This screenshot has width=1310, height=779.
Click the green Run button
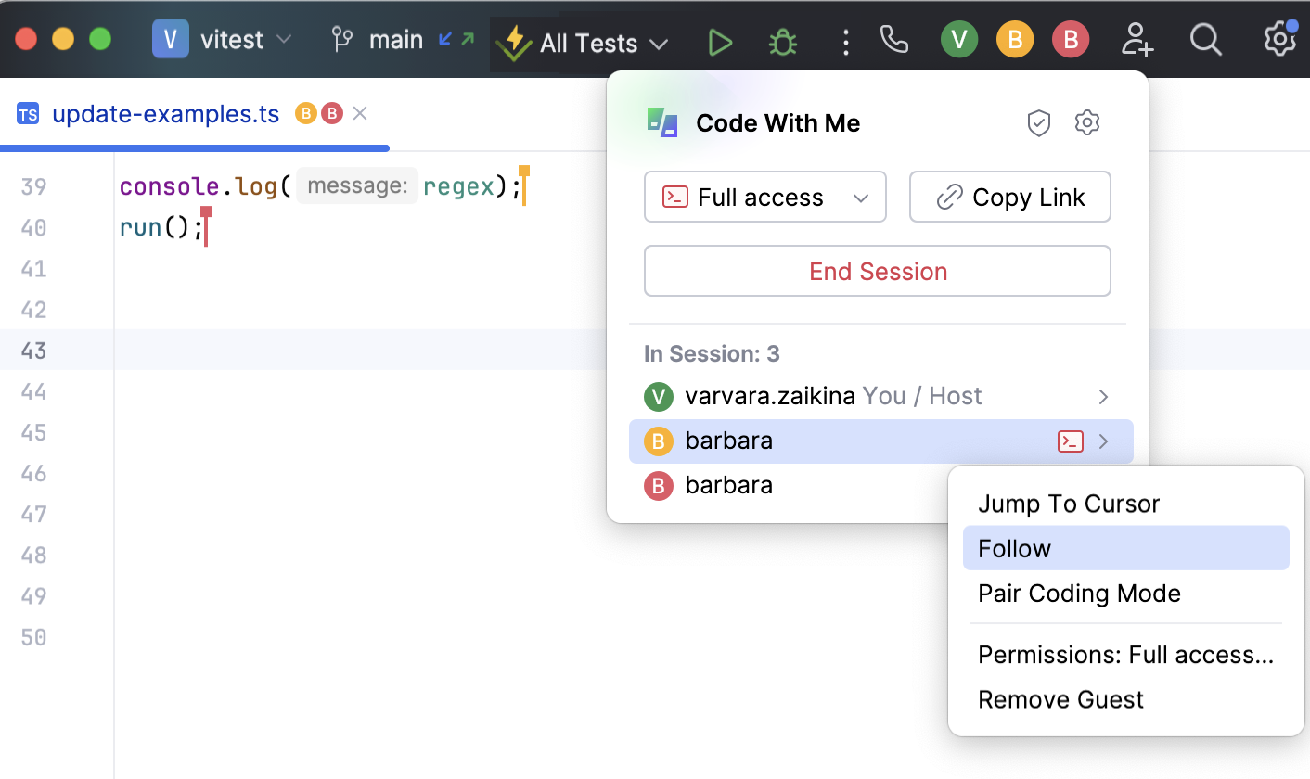[720, 43]
